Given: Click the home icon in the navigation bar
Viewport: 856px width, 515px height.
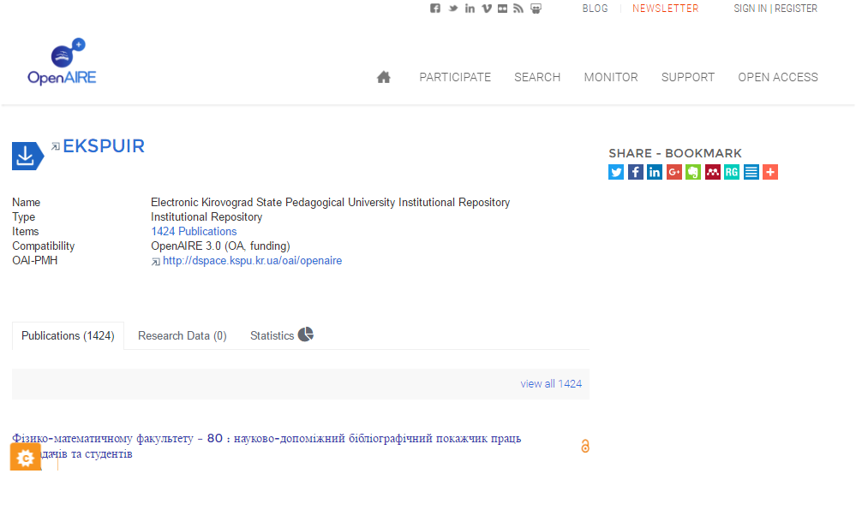Looking at the screenshot, I should 384,77.
